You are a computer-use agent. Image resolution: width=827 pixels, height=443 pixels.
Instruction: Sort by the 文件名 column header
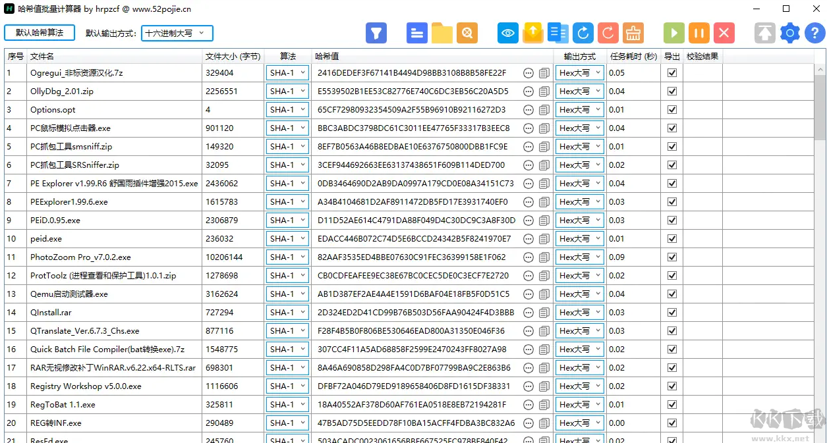coord(114,57)
